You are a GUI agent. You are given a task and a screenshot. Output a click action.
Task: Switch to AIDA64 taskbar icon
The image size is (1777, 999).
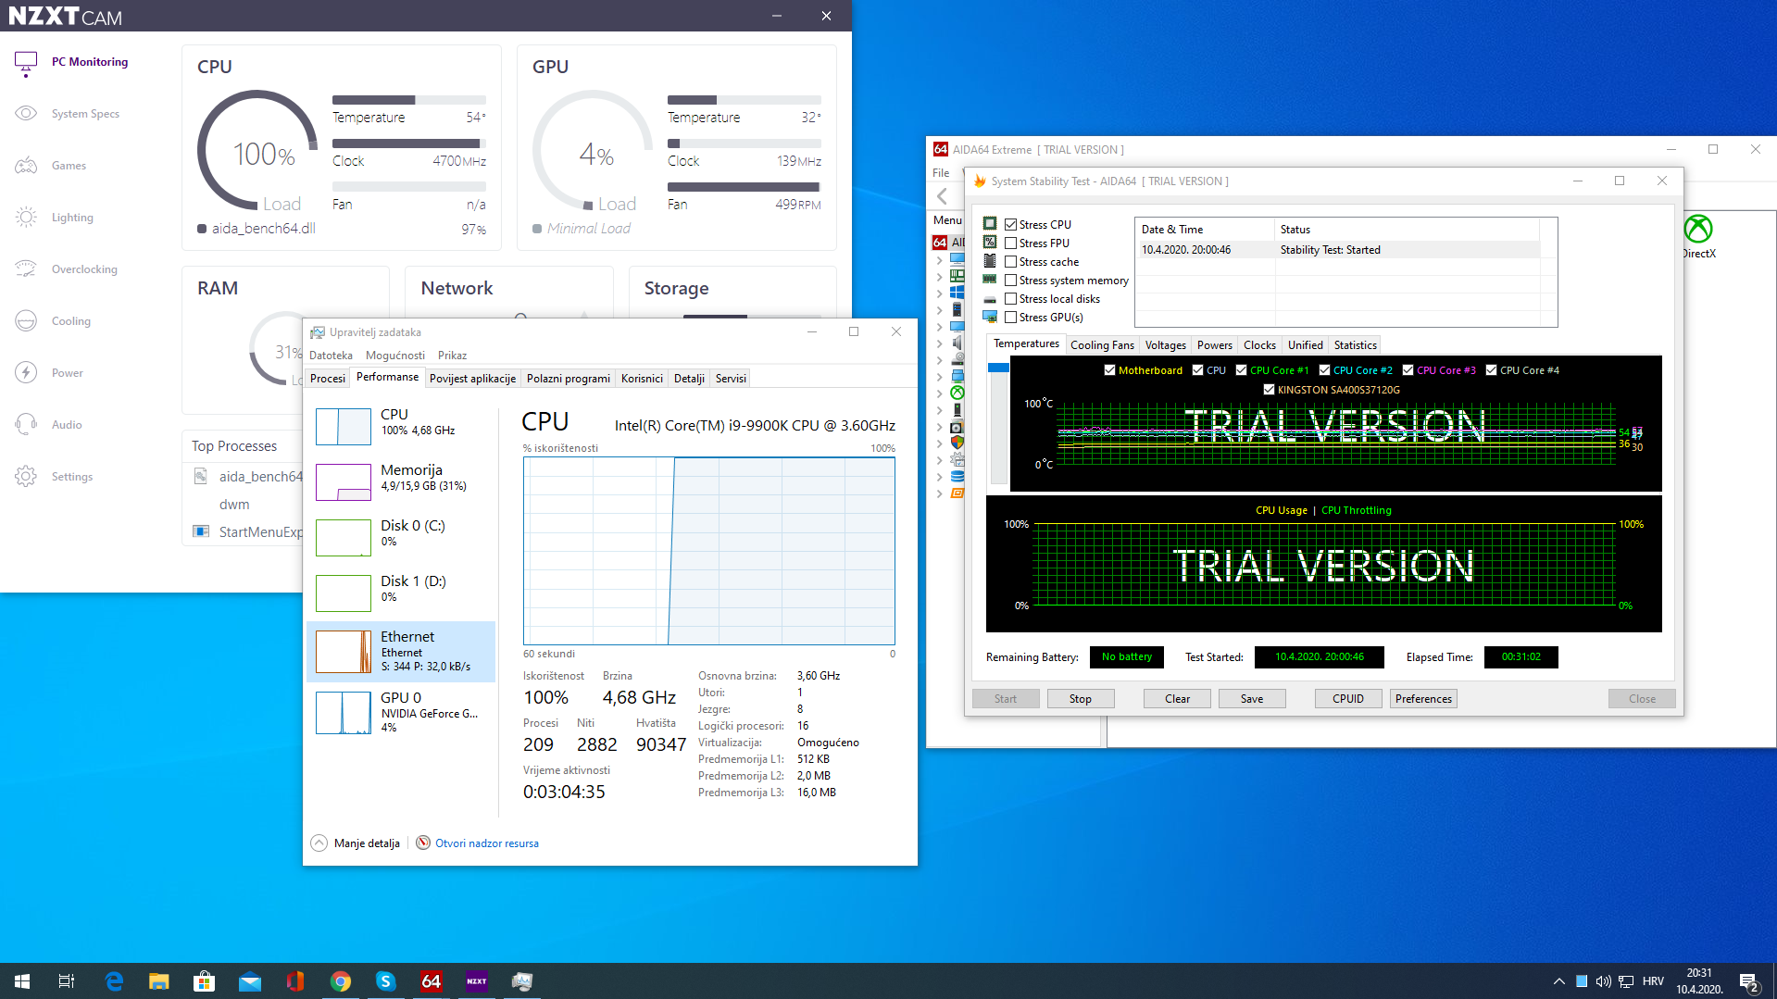pos(432,981)
